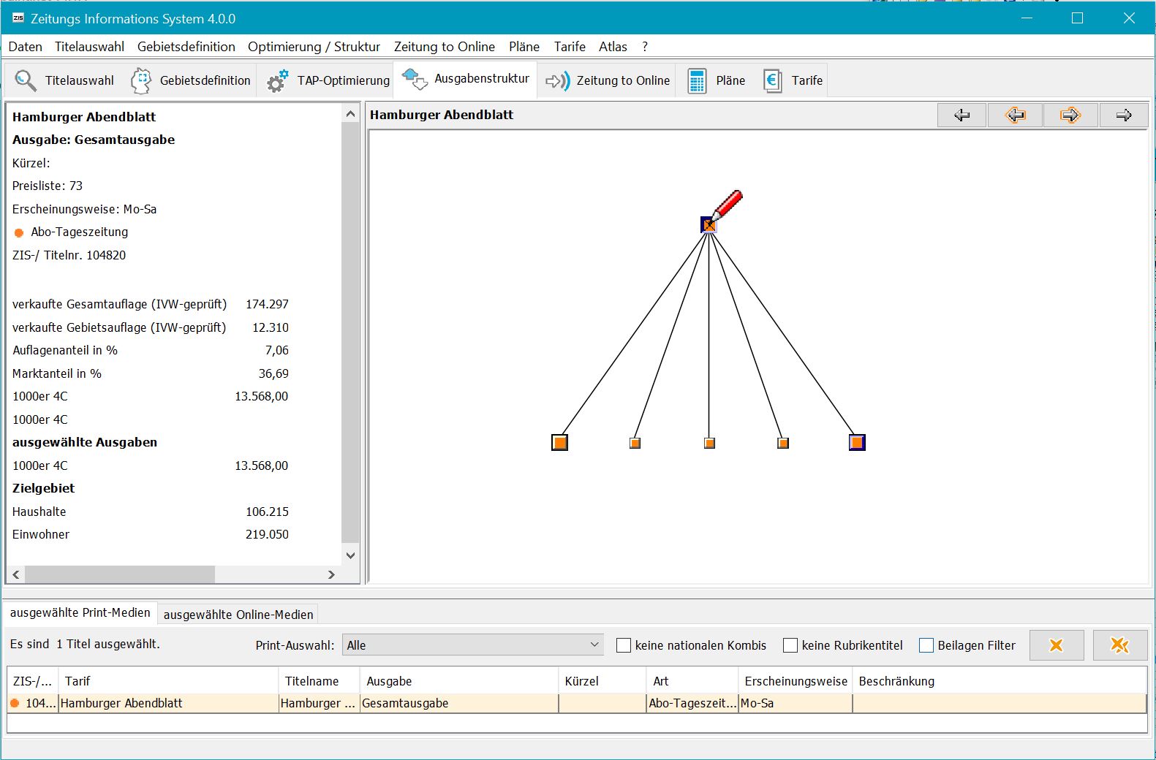Sort the table by ZIS-/... column header
Viewport: 1156px width, 760px height.
(33, 681)
